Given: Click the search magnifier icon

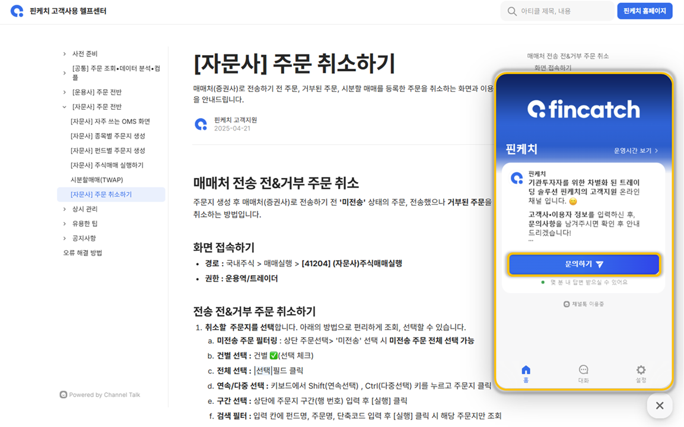Looking at the screenshot, I should click(512, 11).
